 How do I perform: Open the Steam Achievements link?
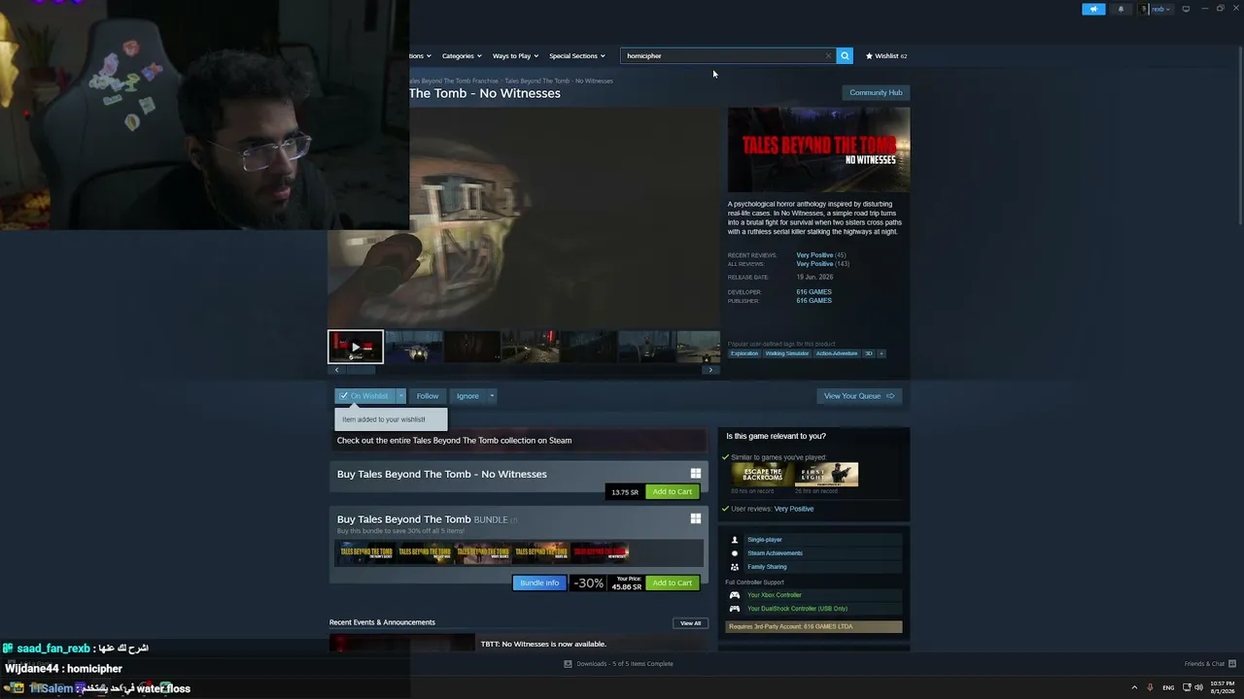[x=775, y=553]
